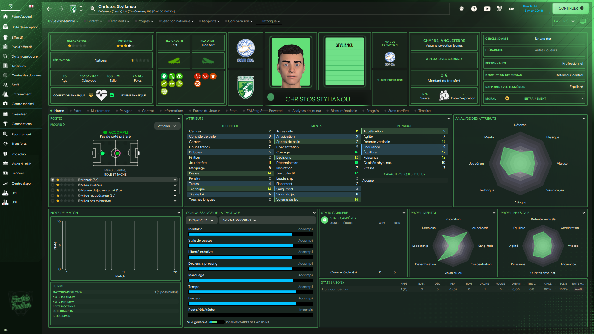The width and height of the screenshot is (594, 334).
Task: Select the Mezzala (So) role radio button
Action: [53, 180]
